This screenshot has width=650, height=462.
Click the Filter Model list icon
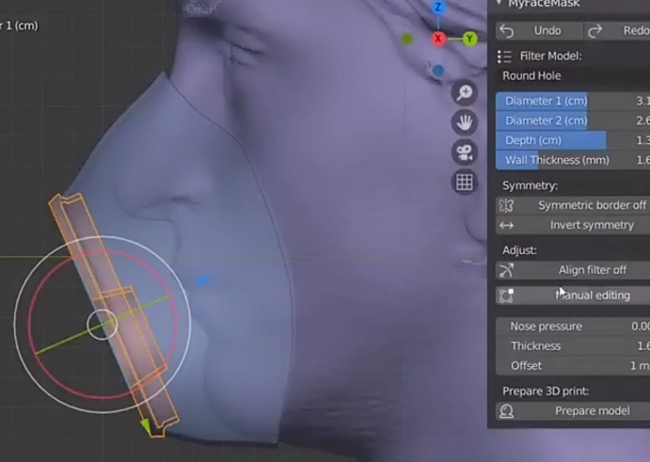pyautogui.click(x=505, y=56)
